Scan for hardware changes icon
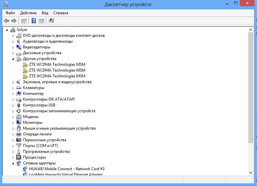This screenshot has height=186, width=257. coord(51,21)
